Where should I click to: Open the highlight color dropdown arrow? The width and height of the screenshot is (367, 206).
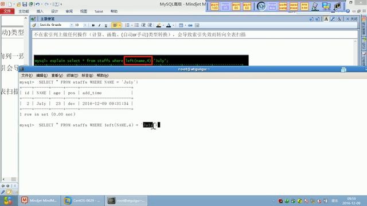click(x=163, y=25)
